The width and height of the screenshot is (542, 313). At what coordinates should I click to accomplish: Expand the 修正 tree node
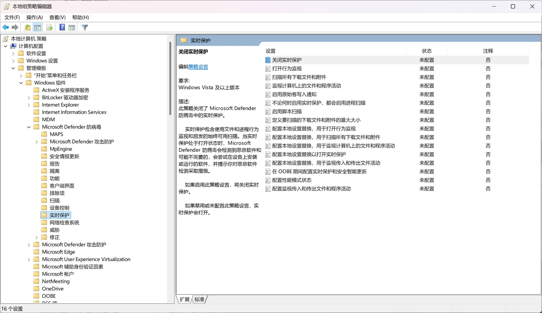[x=37, y=237]
